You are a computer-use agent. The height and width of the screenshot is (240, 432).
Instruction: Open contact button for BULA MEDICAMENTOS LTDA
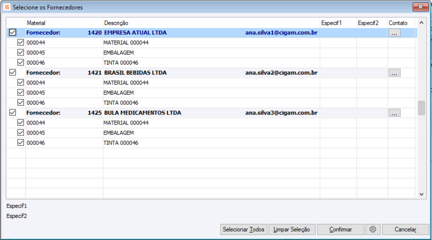click(x=394, y=113)
